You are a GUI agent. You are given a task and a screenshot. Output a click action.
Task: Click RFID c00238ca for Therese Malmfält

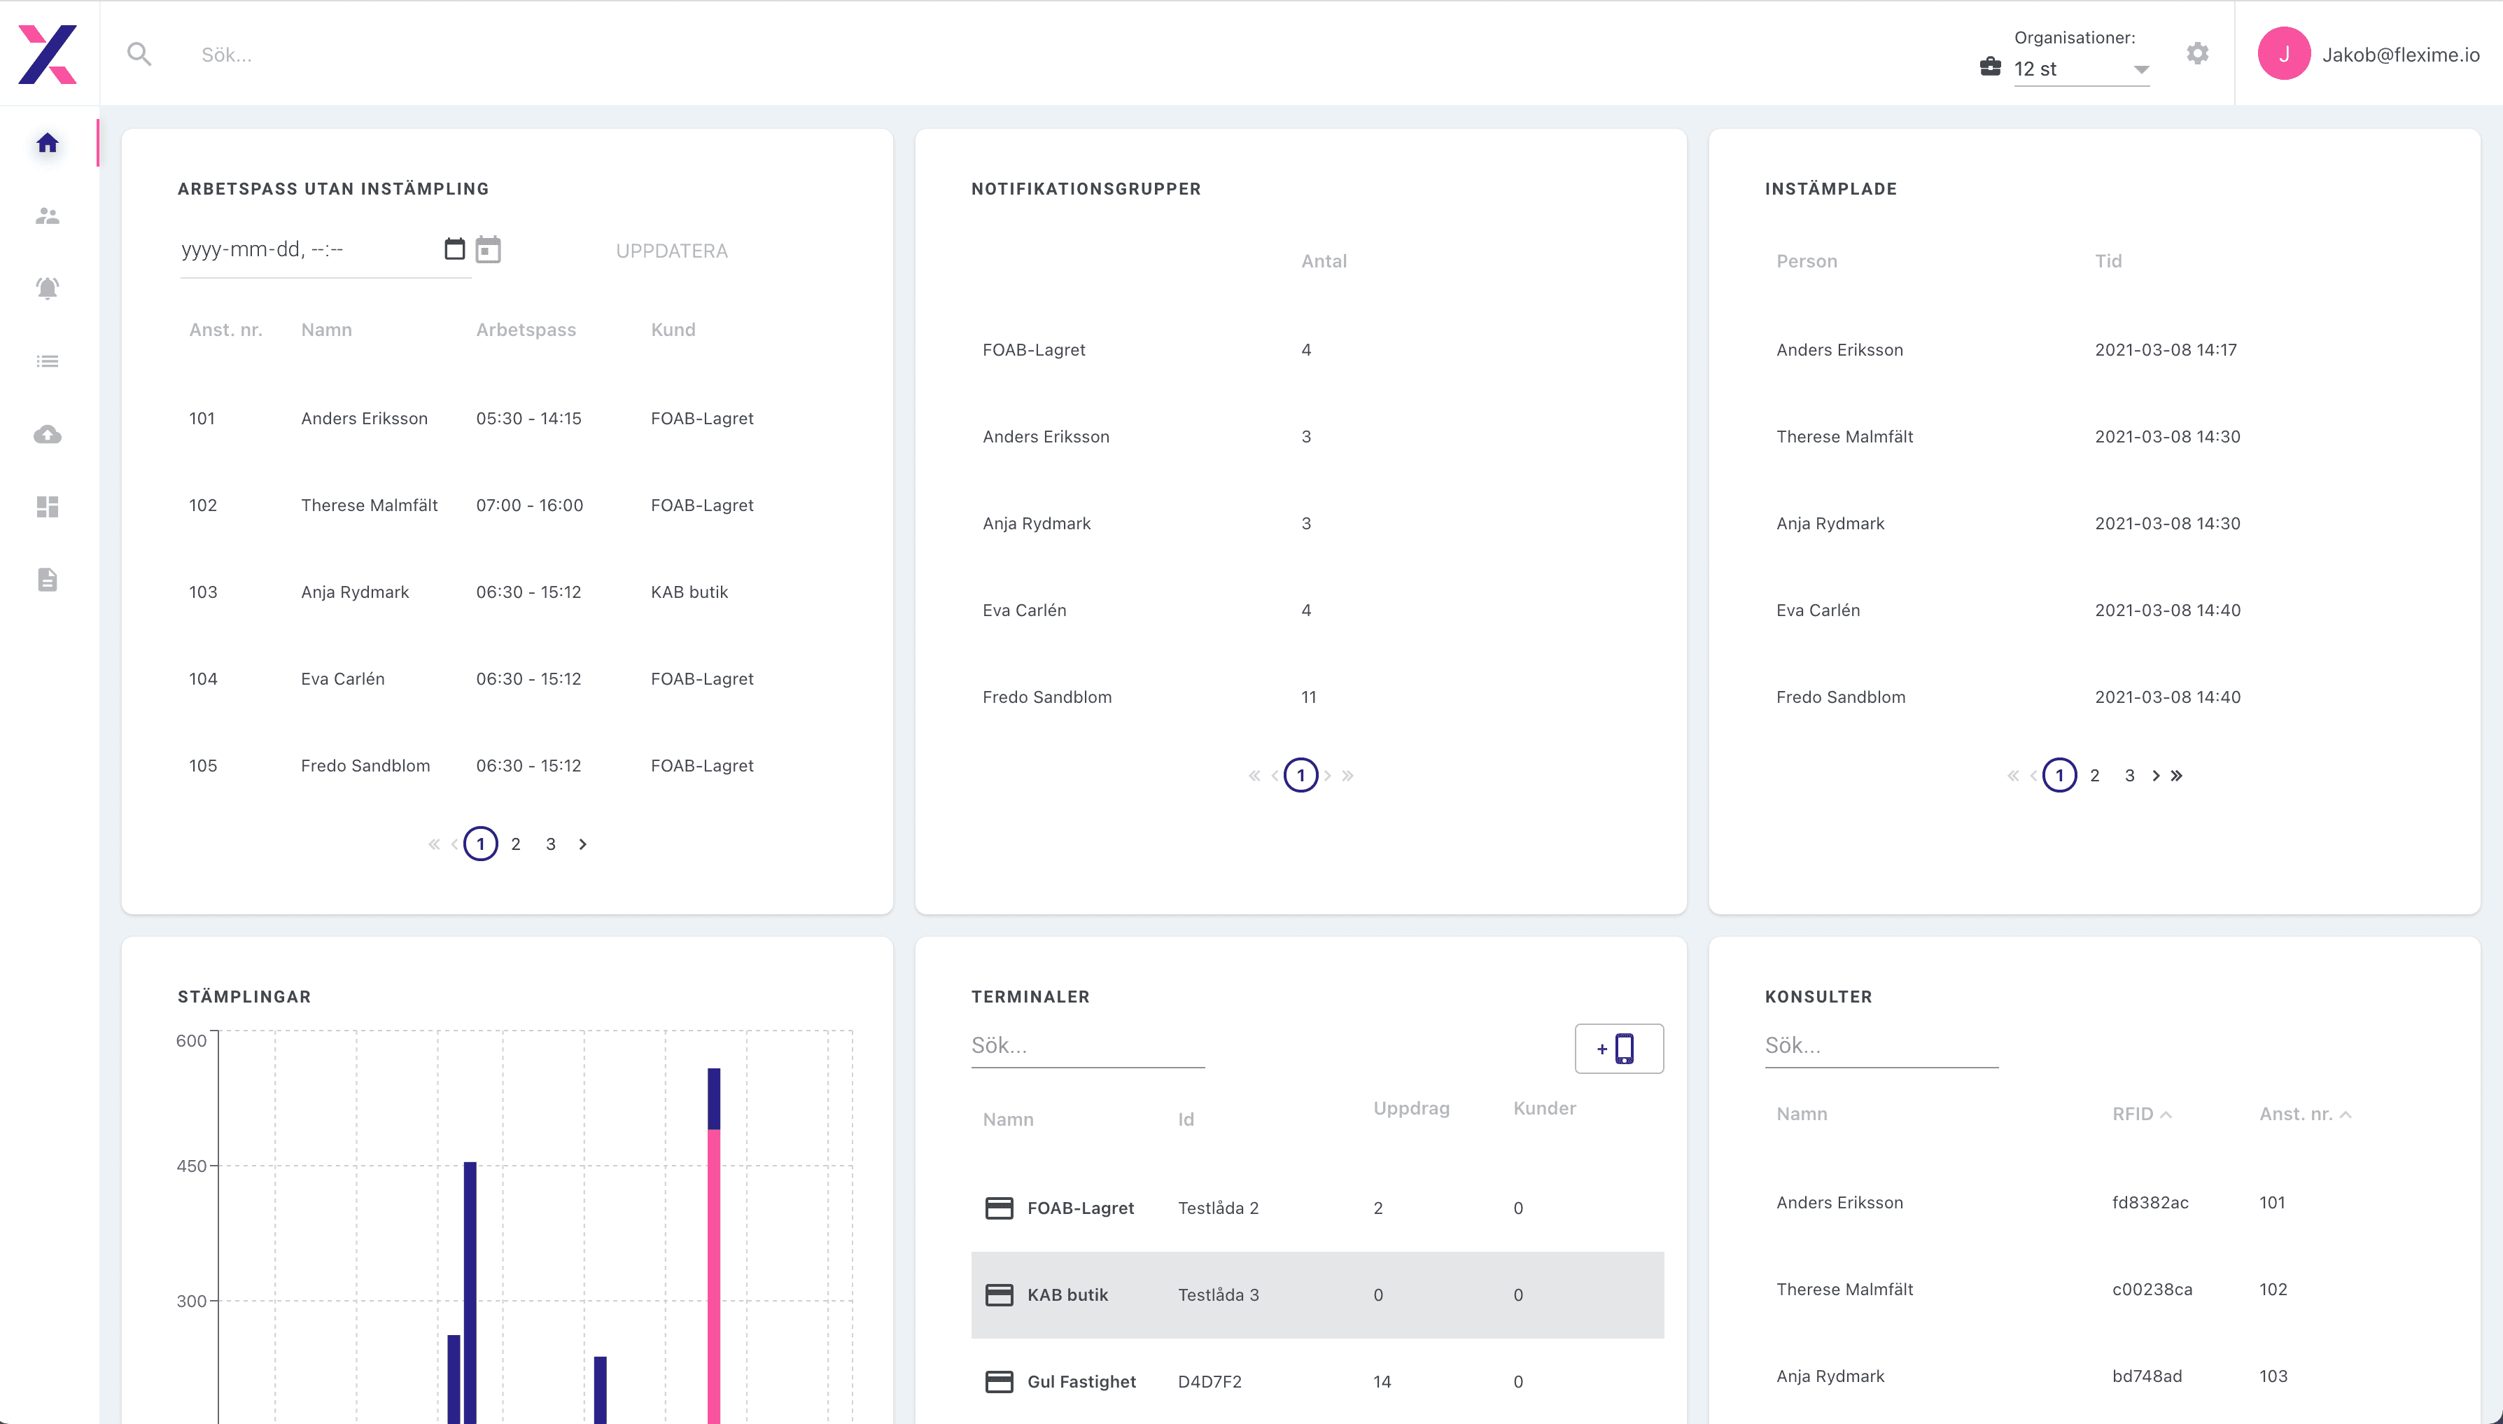2152,1290
